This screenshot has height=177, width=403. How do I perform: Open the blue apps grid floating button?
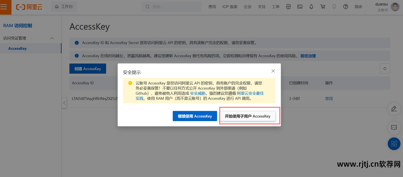[x=394, y=144]
